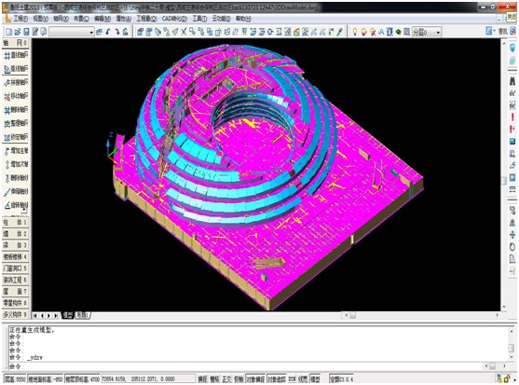Toggle the 对象捕捉 object snap mode
The image size is (519, 385).
(256, 378)
